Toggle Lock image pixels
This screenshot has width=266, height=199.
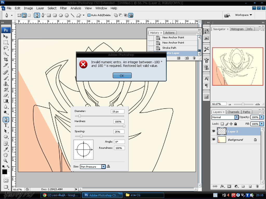click(227, 124)
